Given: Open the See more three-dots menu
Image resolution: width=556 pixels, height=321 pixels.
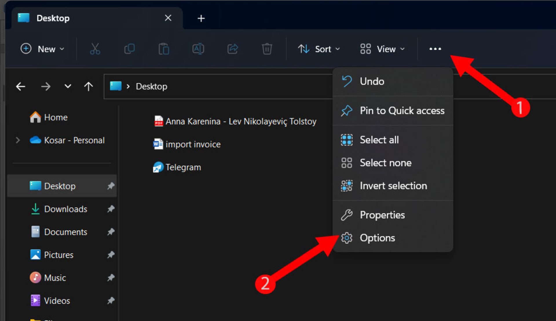Looking at the screenshot, I should [435, 49].
